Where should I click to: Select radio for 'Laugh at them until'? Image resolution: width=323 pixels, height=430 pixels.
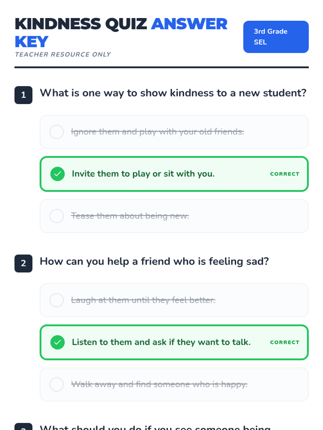57,300
